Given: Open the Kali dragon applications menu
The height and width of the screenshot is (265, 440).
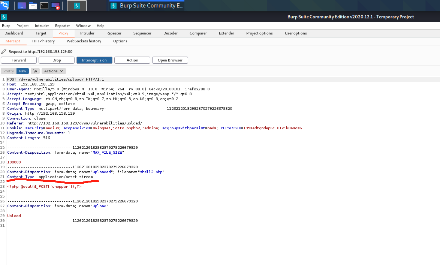Looking at the screenshot, I should click(4, 5).
